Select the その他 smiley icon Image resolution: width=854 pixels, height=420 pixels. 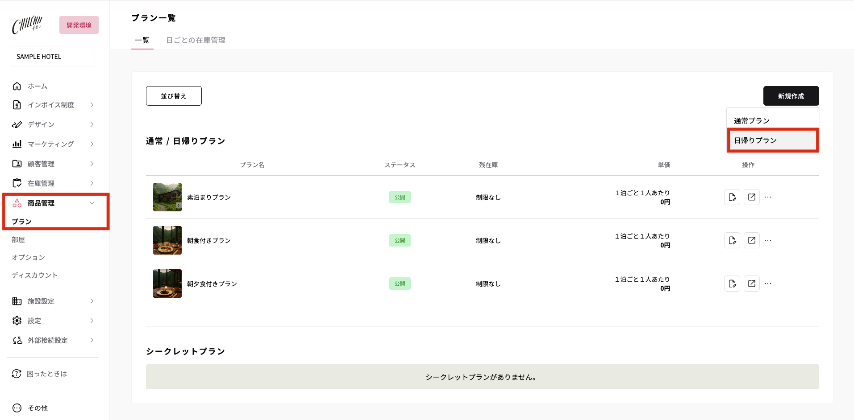pyautogui.click(x=17, y=408)
